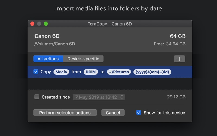217x136 pixels.
Task: Click the 7 May 2019 date field
Action: coord(98,97)
